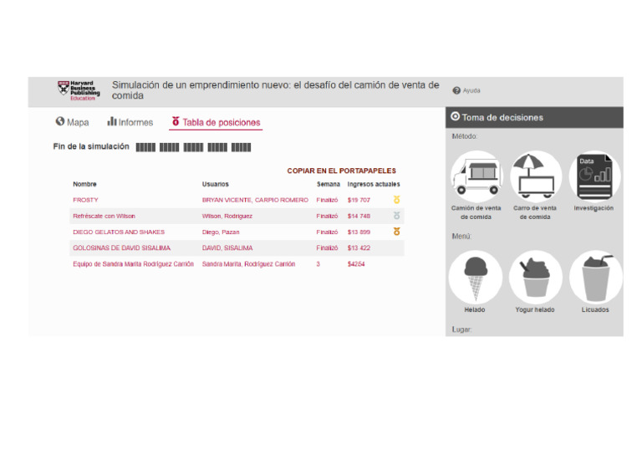Open the Refréscate con Wilson team link

[x=104, y=216]
